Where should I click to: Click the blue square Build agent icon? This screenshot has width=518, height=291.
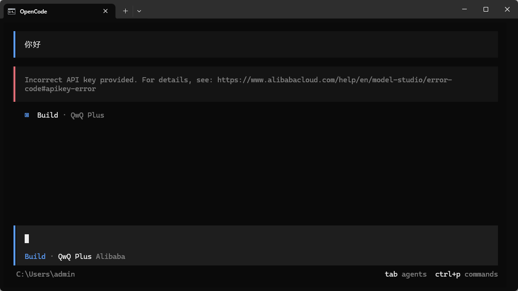point(27,115)
